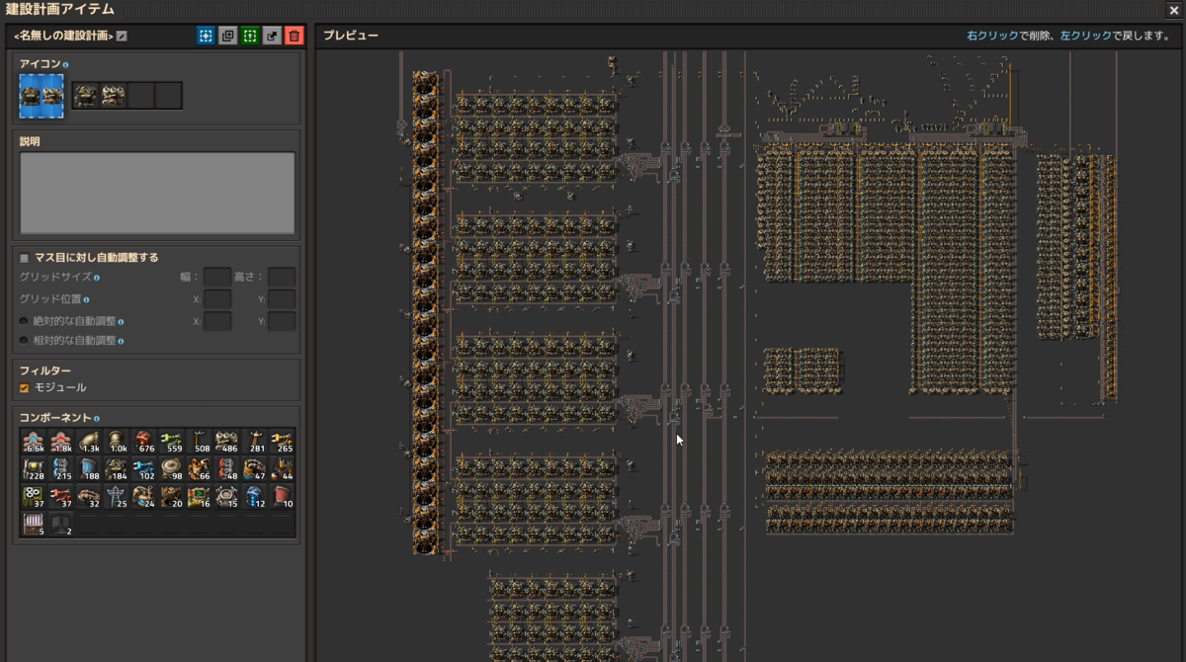Click info icon beside 相対的な自動調整
Screen dimensions: 1186x662
coord(121,341)
